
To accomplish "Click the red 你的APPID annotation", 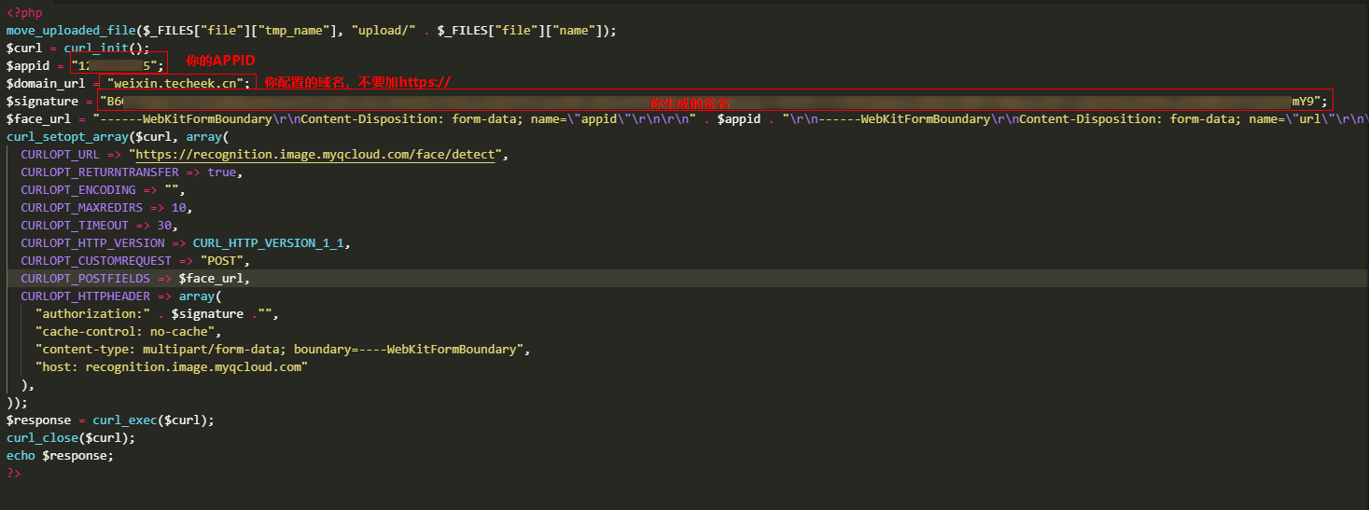I will click(x=220, y=62).
